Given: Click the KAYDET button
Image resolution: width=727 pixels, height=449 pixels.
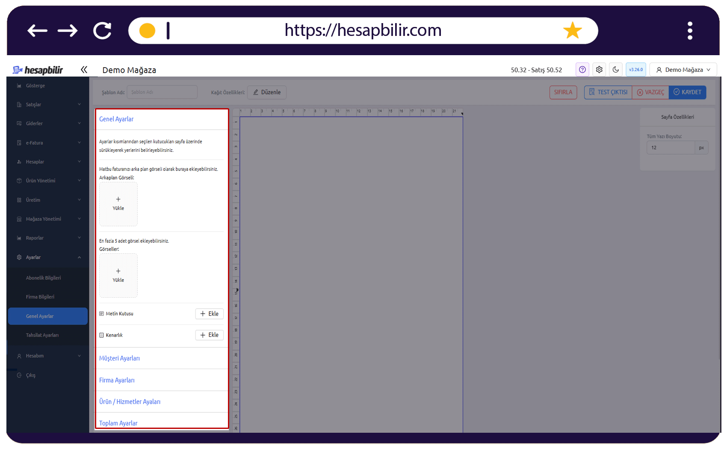Looking at the screenshot, I should pyautogui.click(x=687, y=92).
